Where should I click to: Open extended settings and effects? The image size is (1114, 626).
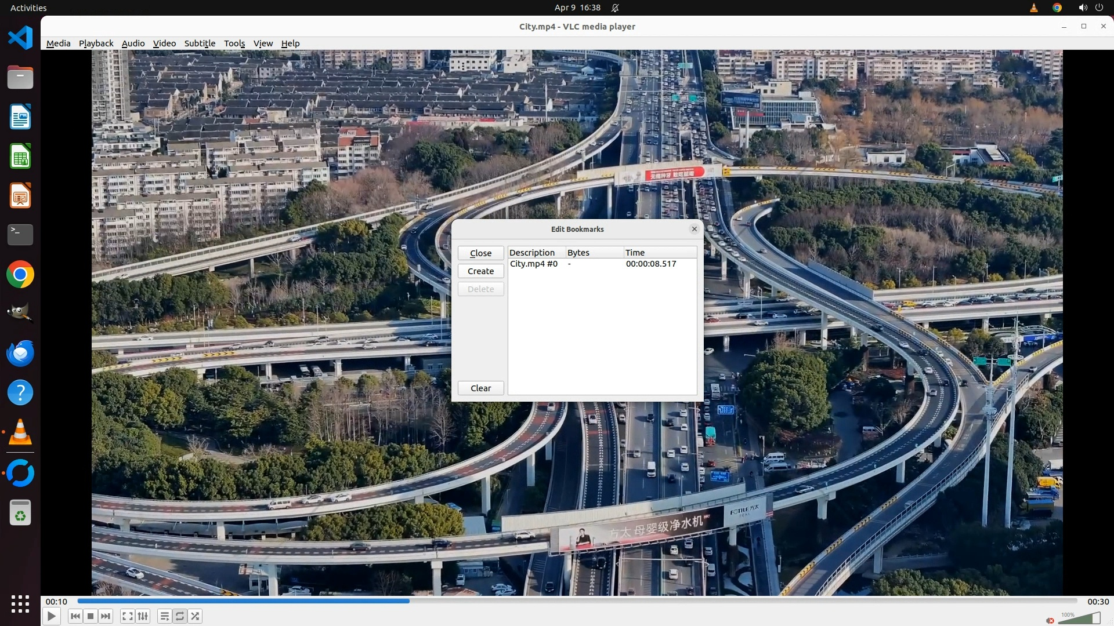(x=143, y=616)
